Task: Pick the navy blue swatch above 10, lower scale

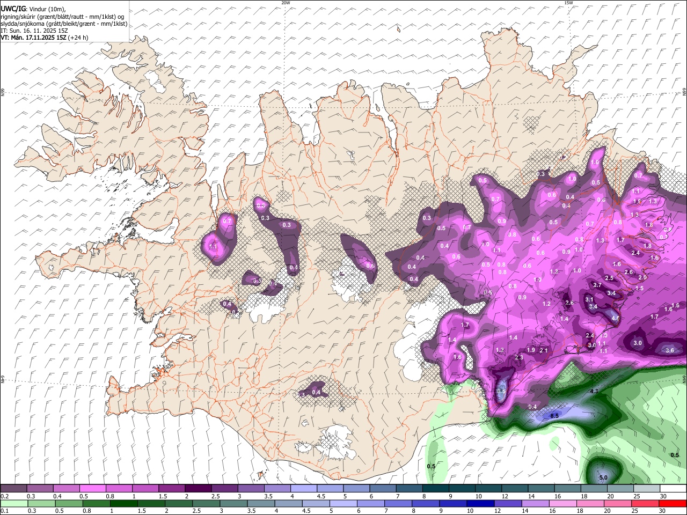Action: click(x=480, y=503)
